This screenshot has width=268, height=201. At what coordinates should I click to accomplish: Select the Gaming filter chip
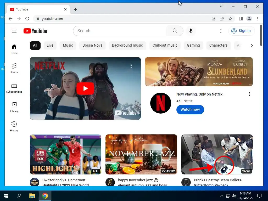[193, 46]
